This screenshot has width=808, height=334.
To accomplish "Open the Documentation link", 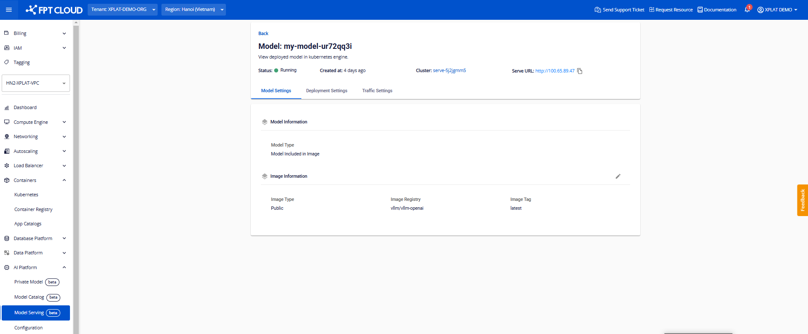I will [x=720, y=10].
